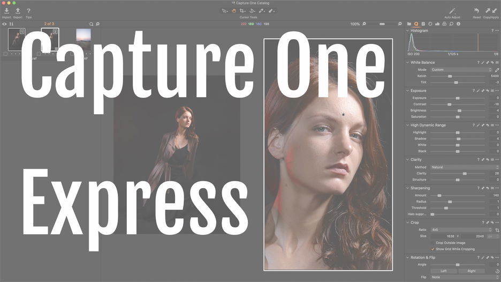Screen dimensions: 501x282
Task: Collapse the High Dynamic Range panel
Action: (x=407, y=125)
